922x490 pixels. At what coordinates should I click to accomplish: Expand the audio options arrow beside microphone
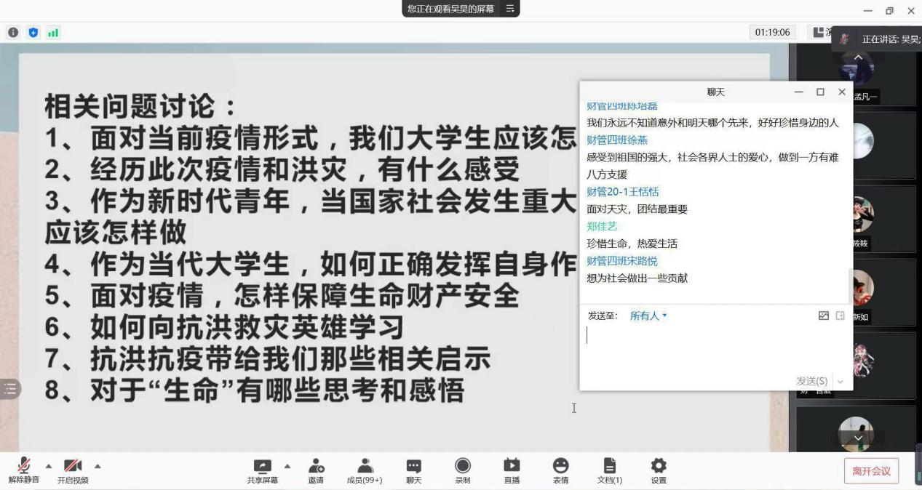click(x=49, y=466)
